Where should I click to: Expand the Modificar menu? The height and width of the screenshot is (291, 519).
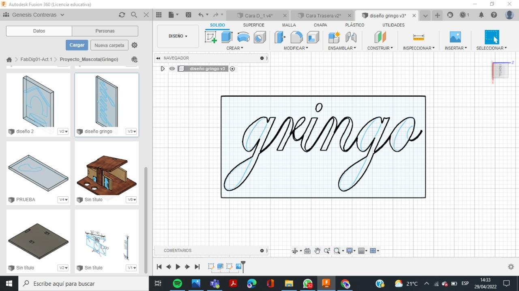pyautogui.click(x=296, y=48)
